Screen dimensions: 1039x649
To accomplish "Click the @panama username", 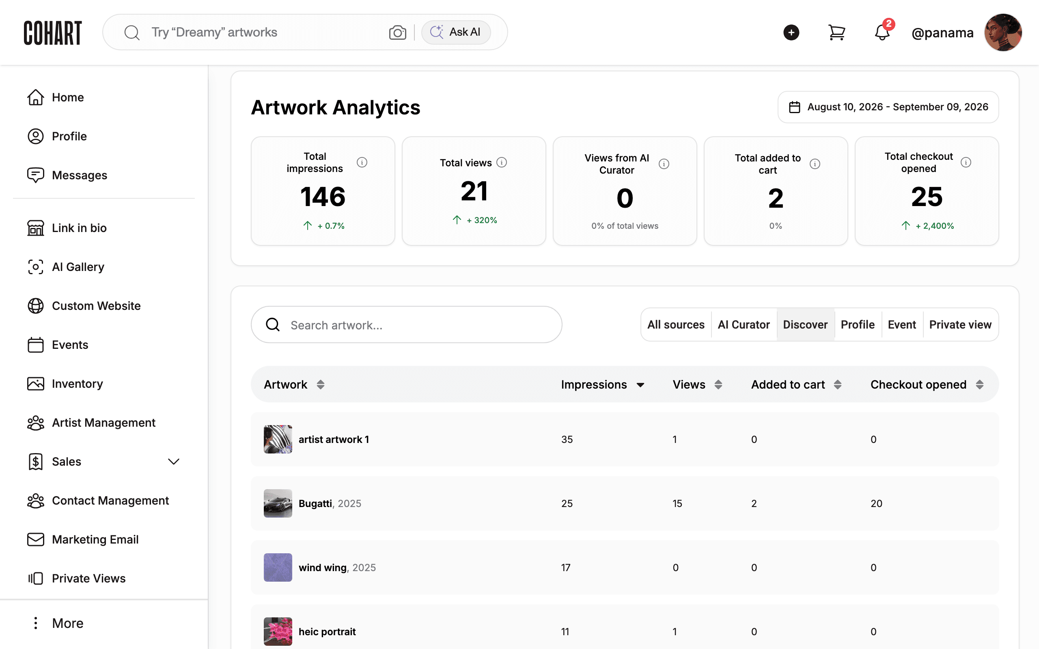I will [942, 32].
